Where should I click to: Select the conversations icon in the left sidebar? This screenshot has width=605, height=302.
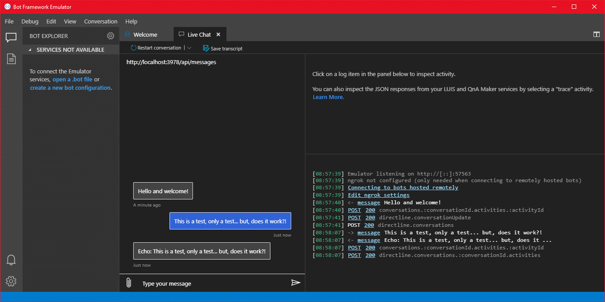point(11,38)
